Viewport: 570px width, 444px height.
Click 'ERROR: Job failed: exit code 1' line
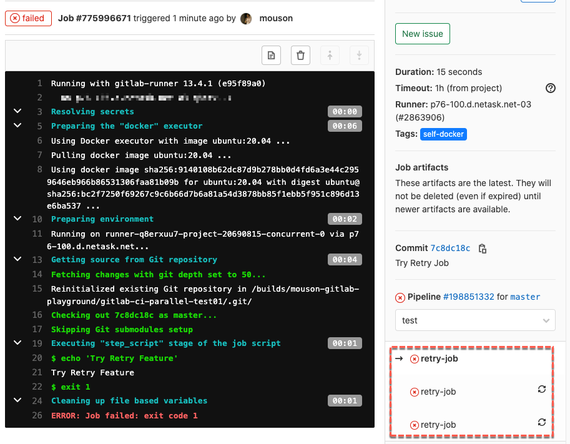coord(124,416)
